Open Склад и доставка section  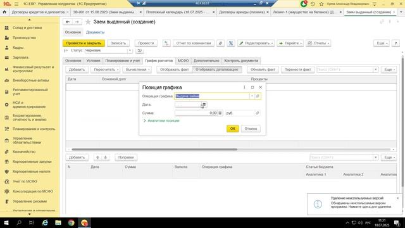point(27,28)
